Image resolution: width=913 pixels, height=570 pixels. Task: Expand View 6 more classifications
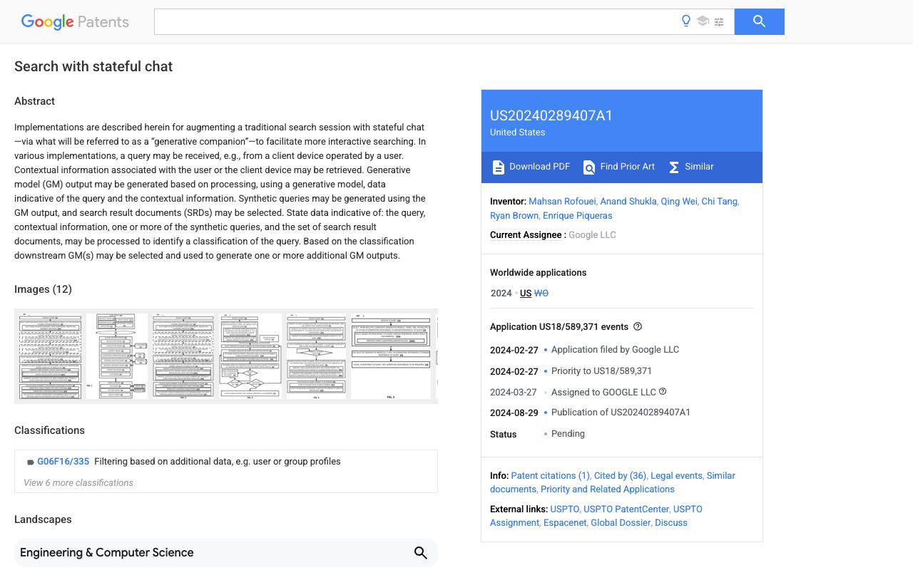point(78,482)
